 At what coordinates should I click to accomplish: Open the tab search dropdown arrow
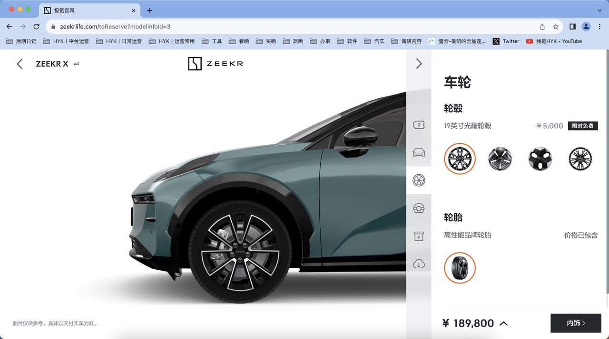(599, 10)
